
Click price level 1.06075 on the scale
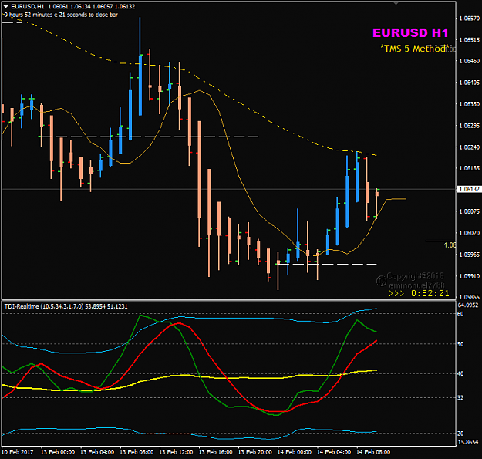tap(470, 211)
